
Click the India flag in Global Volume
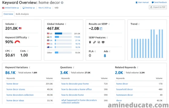tap(48, 37)
